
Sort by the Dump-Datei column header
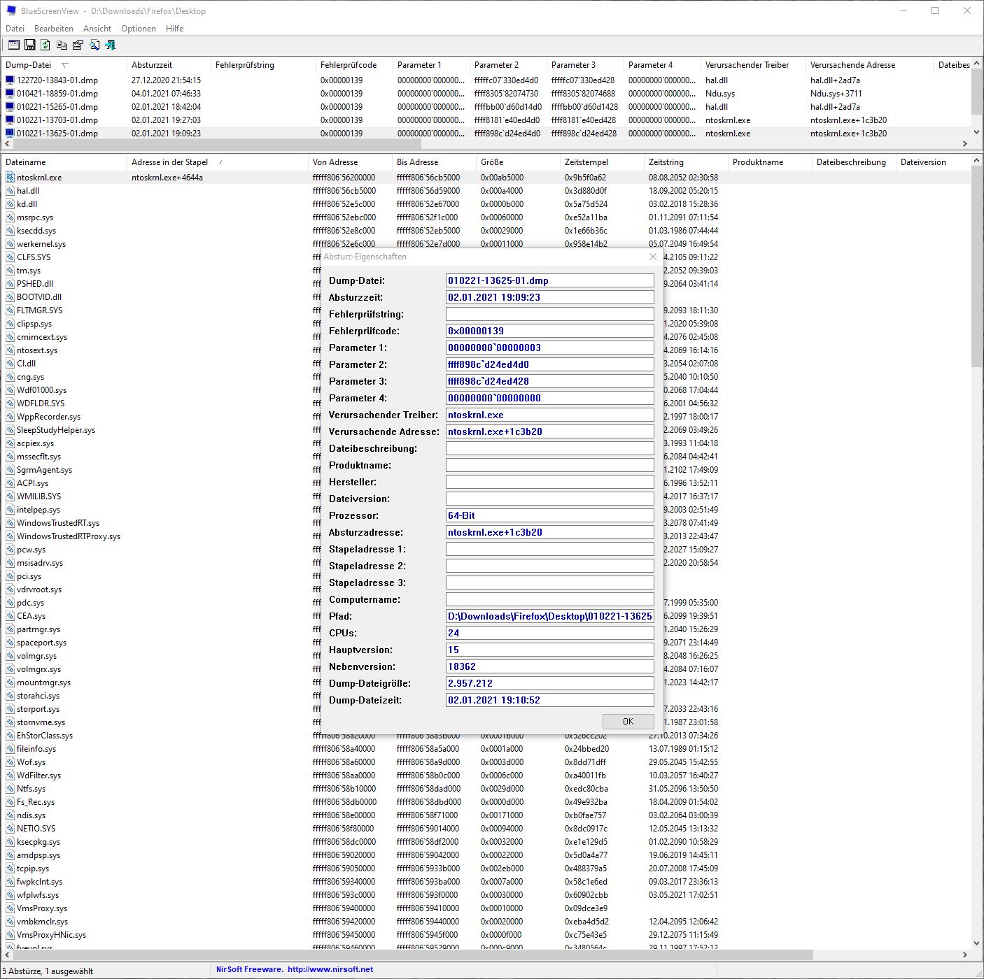pyautogui.click(x=63, y=64)
